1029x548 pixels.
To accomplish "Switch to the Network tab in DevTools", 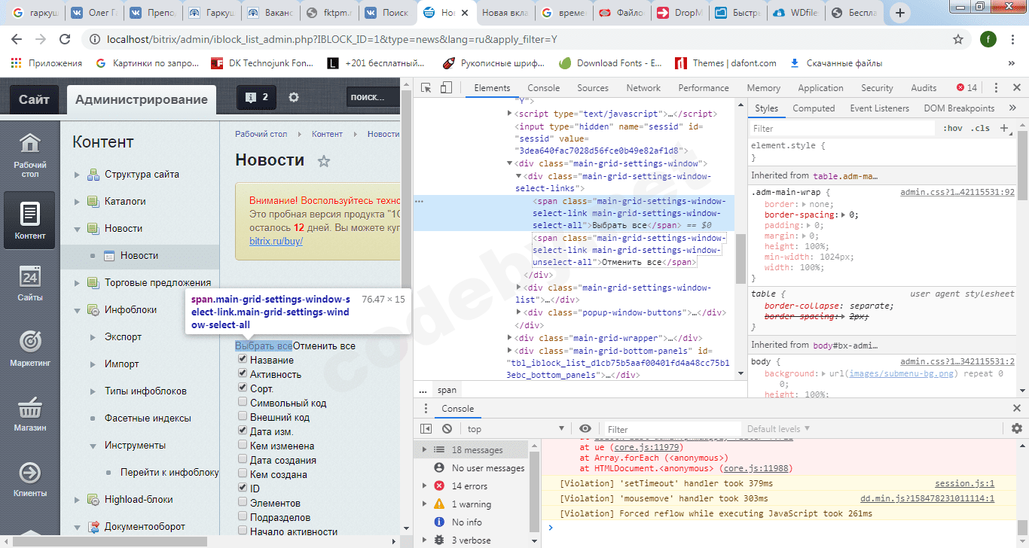I will click(x=643, y=88).
